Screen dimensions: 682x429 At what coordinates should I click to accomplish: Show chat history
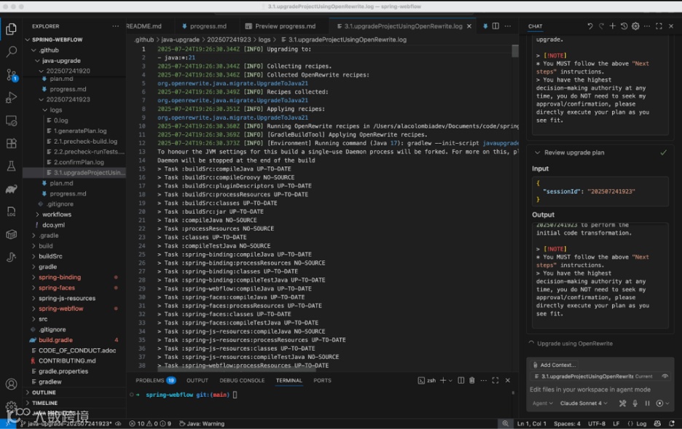pos(624,26)
